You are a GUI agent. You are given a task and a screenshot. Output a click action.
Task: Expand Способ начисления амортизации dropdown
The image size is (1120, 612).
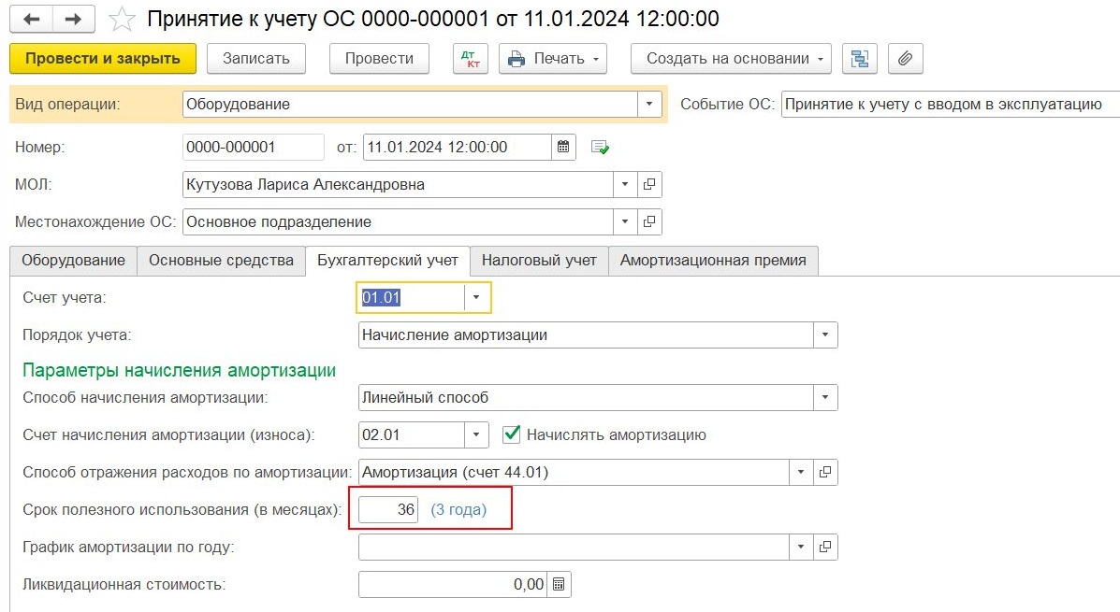click(825, 397)
